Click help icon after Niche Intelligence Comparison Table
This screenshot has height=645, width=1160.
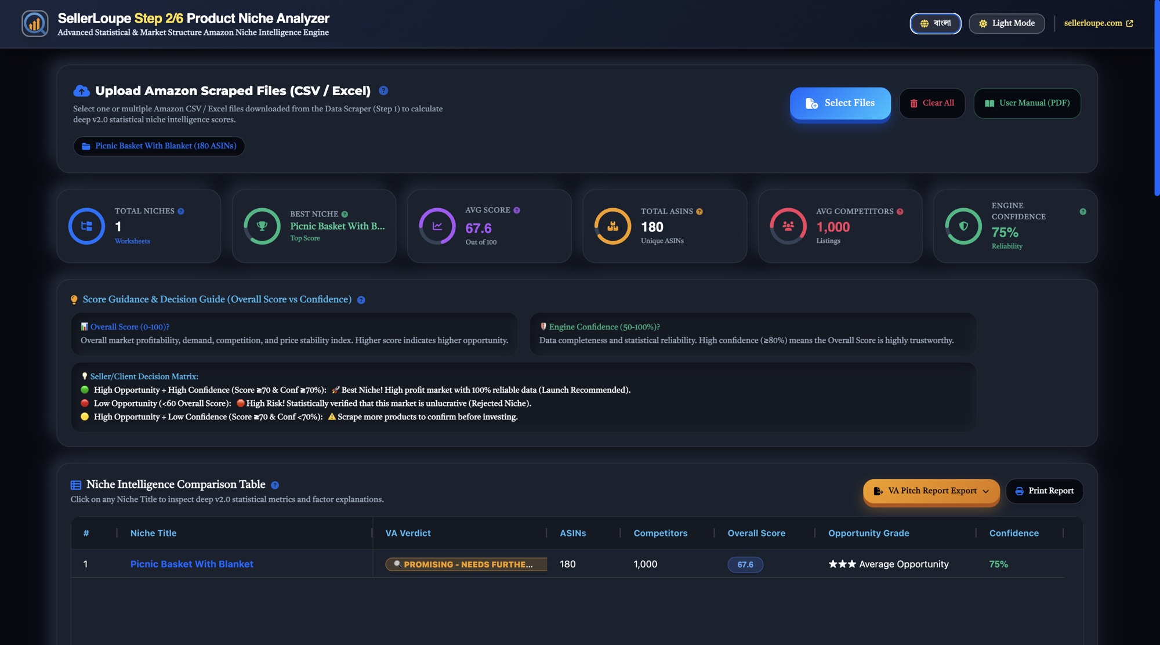(x=275, y=485)
